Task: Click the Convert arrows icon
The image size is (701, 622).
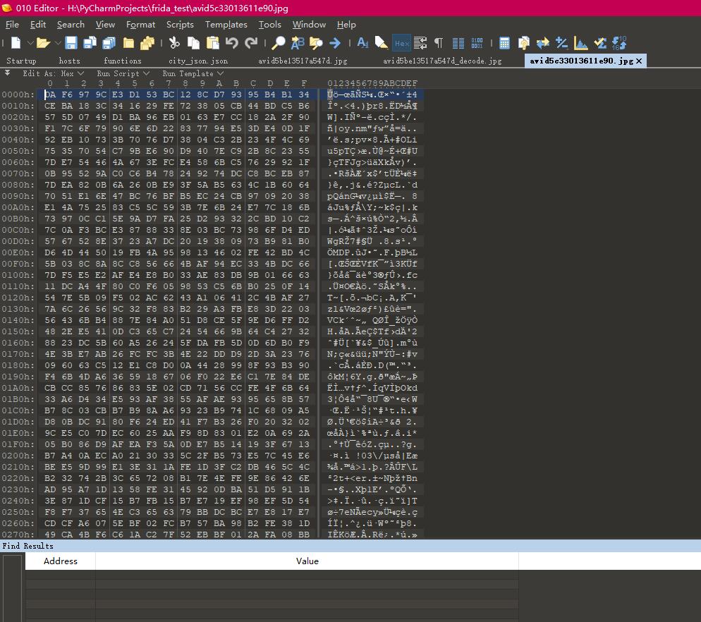Action: 543,43
